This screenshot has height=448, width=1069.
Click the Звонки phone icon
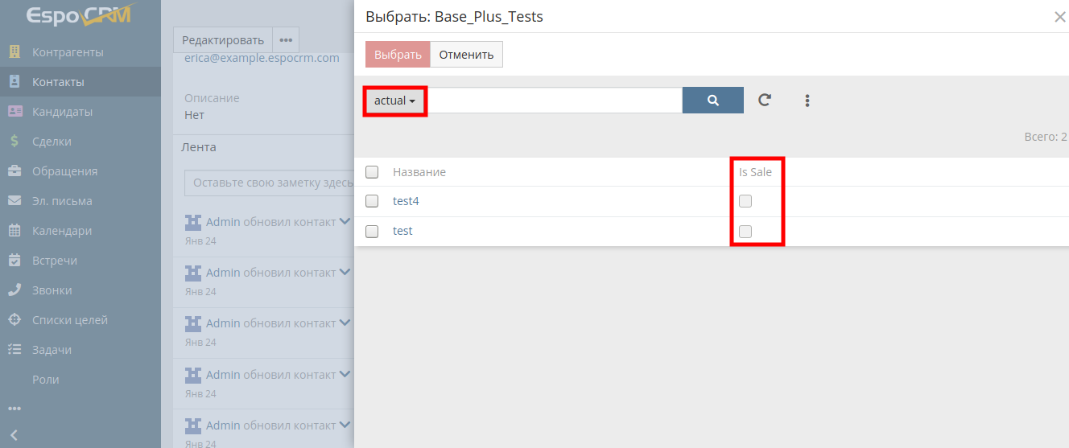coord(14,290)
